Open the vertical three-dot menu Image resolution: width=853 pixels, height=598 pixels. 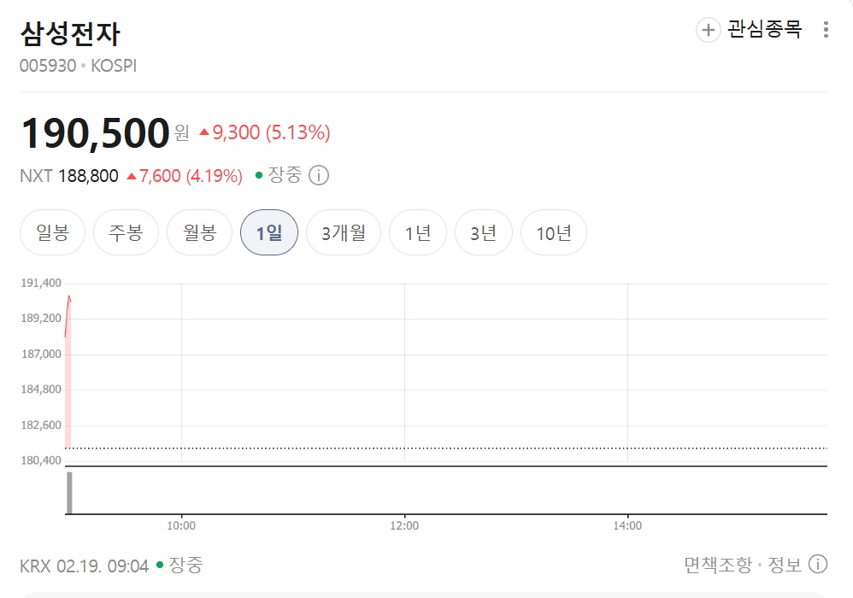point(826,30)
